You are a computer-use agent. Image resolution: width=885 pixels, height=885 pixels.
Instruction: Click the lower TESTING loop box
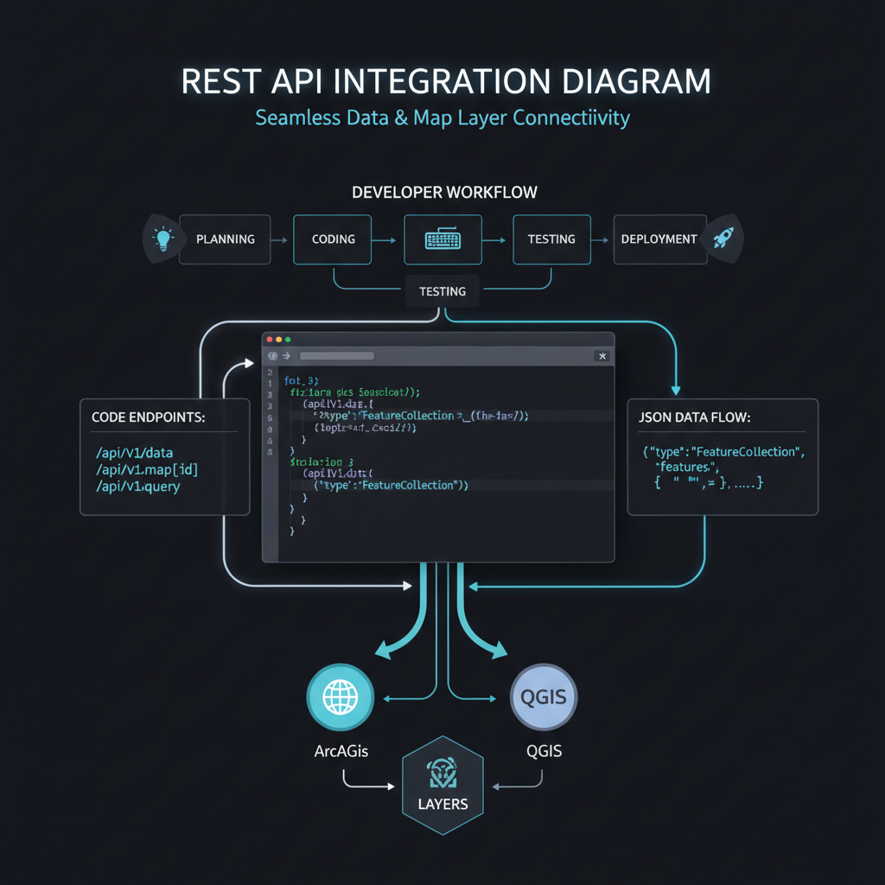point(442,291)
